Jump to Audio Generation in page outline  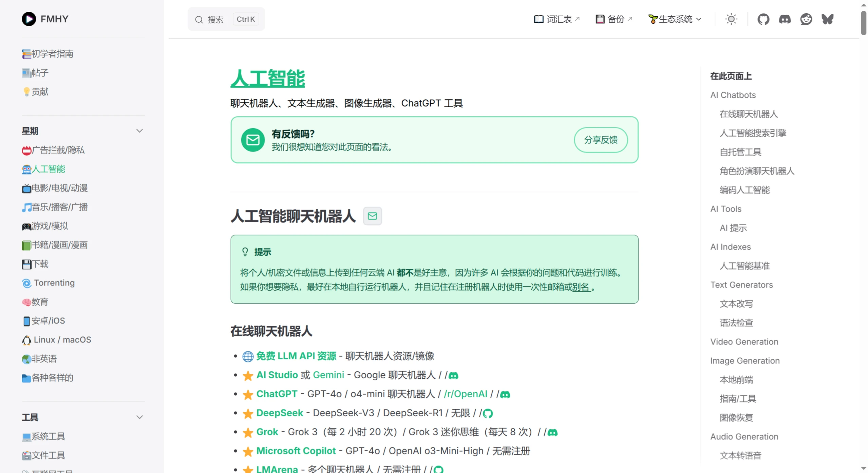coord(744,437)
